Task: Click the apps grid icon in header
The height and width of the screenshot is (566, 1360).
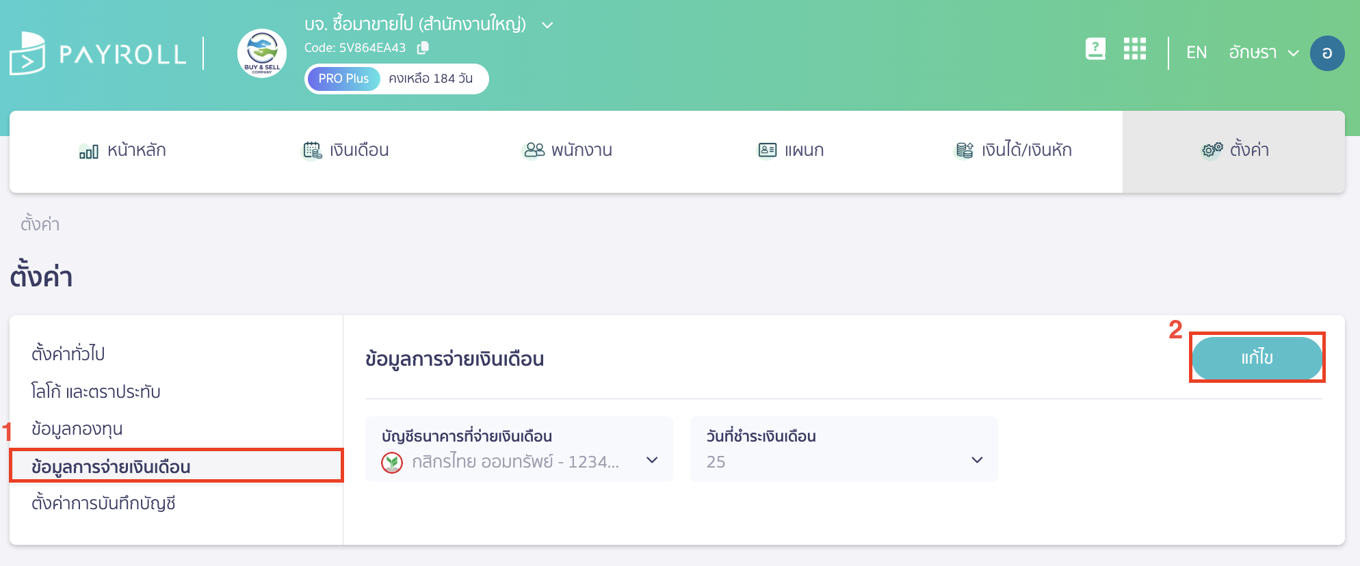Action: point(1134,49)
